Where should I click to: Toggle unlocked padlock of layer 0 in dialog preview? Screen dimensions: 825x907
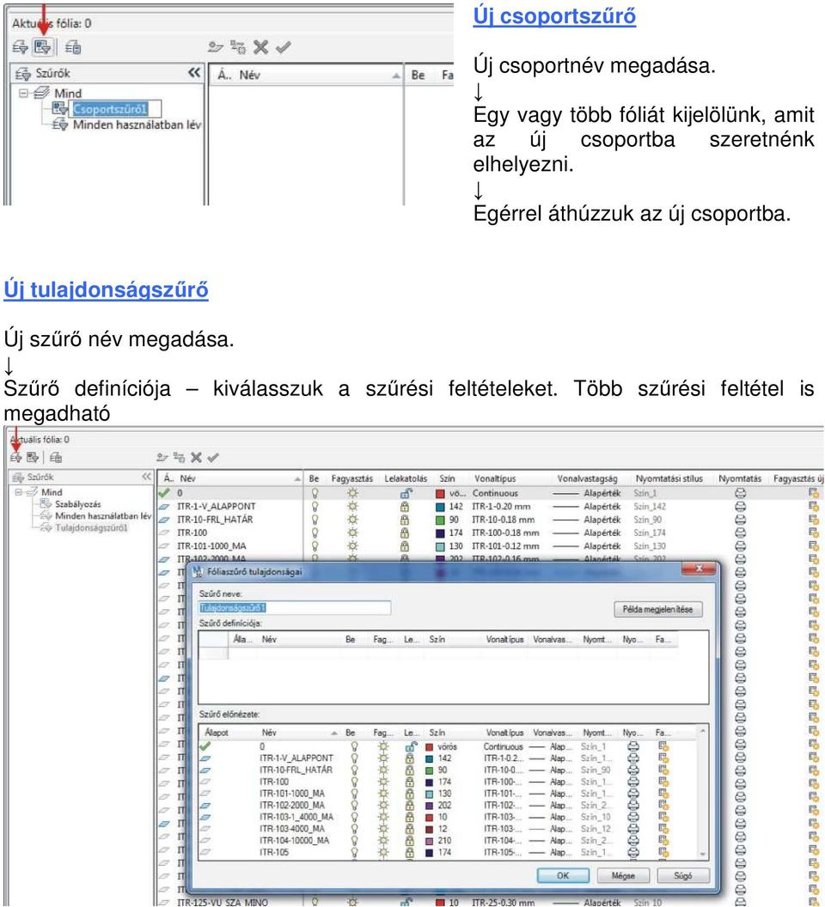pos(411,746)
